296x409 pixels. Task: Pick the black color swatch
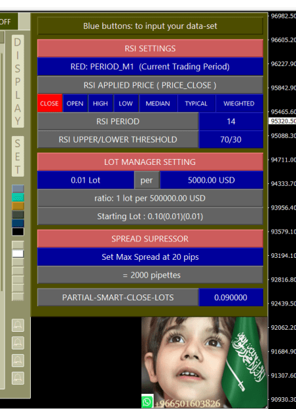click(x=18, y=232)
